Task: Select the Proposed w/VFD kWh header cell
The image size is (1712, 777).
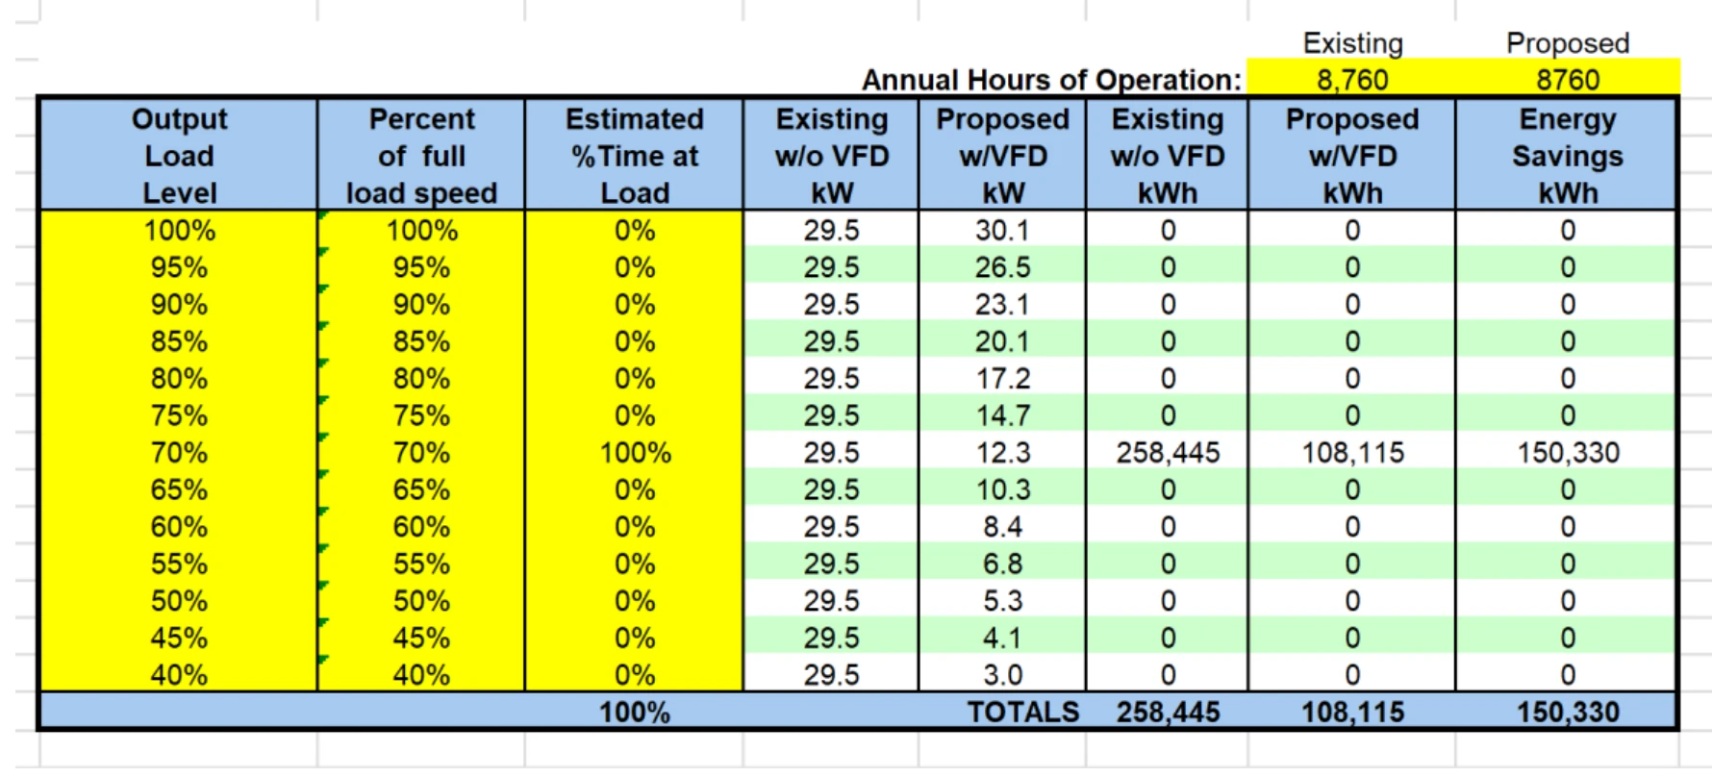Action: tap(1351, 155)
